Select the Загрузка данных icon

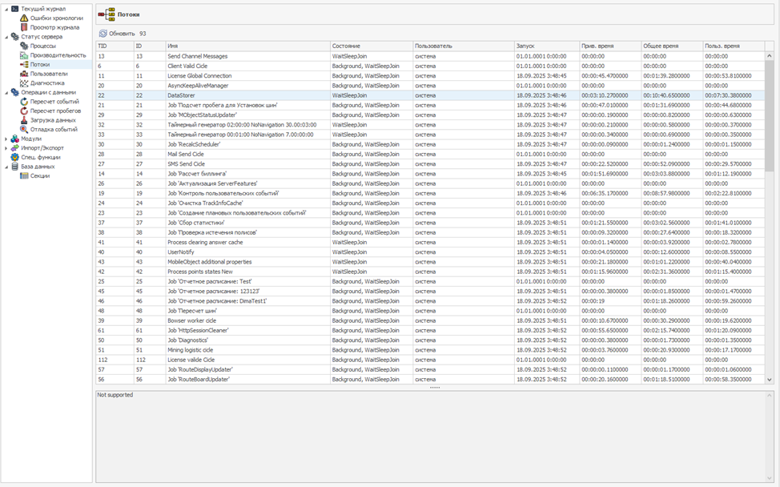(x=24, y=120)
